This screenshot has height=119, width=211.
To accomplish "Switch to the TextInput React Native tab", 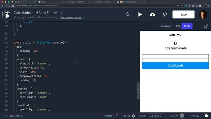I will point(76,2).
